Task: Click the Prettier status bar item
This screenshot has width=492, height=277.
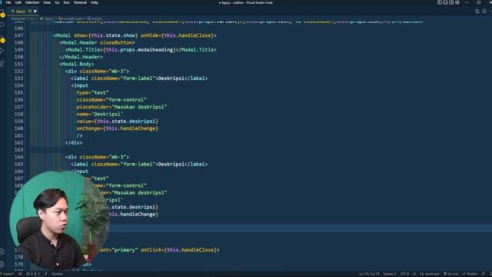Action: pyautogui.click(x=470, y=274)
